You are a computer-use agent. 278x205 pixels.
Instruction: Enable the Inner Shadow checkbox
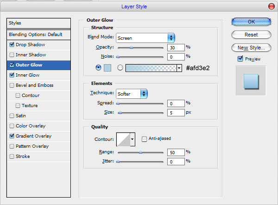[12, 55]
